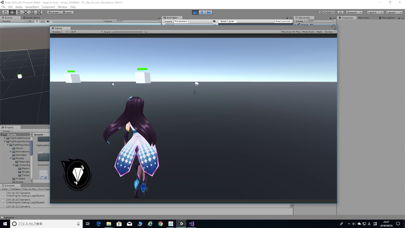Select the Scale tool
The image size is (405, 228).
[26, 12]
